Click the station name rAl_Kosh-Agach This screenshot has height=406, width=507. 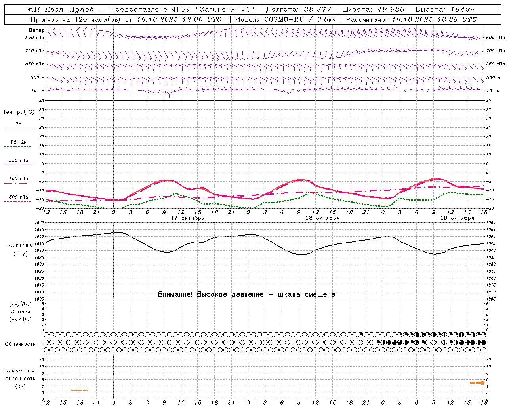coord(61,10)
